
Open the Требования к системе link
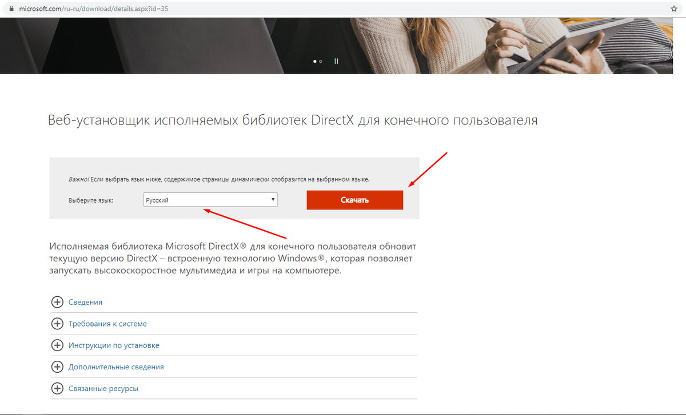[x=107, y=324]
